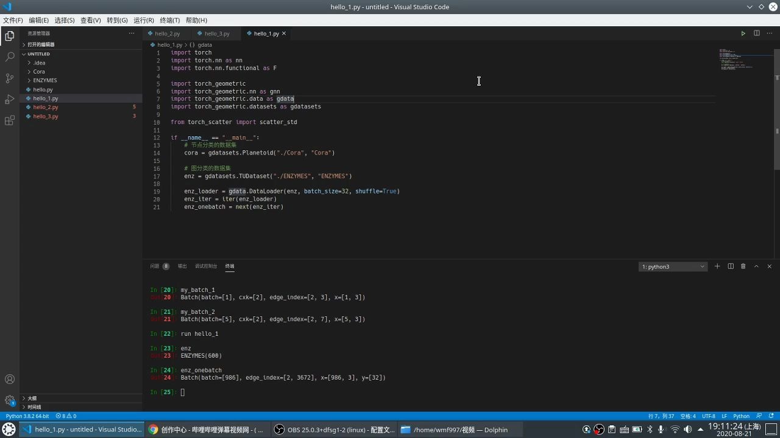The image size is (780, 438).
Task: Open Help menu (帮助)
Action: (196, 20)
